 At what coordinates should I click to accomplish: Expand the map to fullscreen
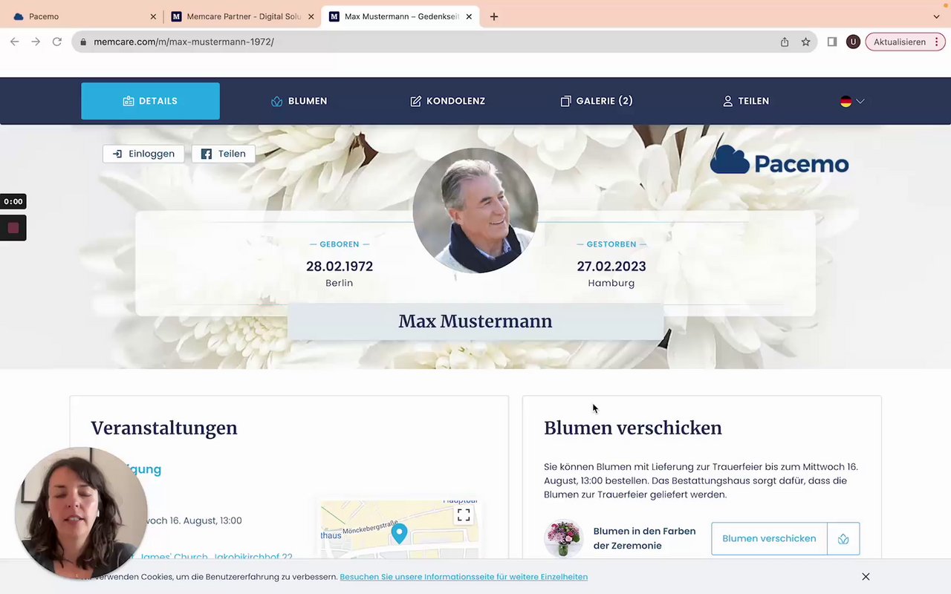coord(464,515)
